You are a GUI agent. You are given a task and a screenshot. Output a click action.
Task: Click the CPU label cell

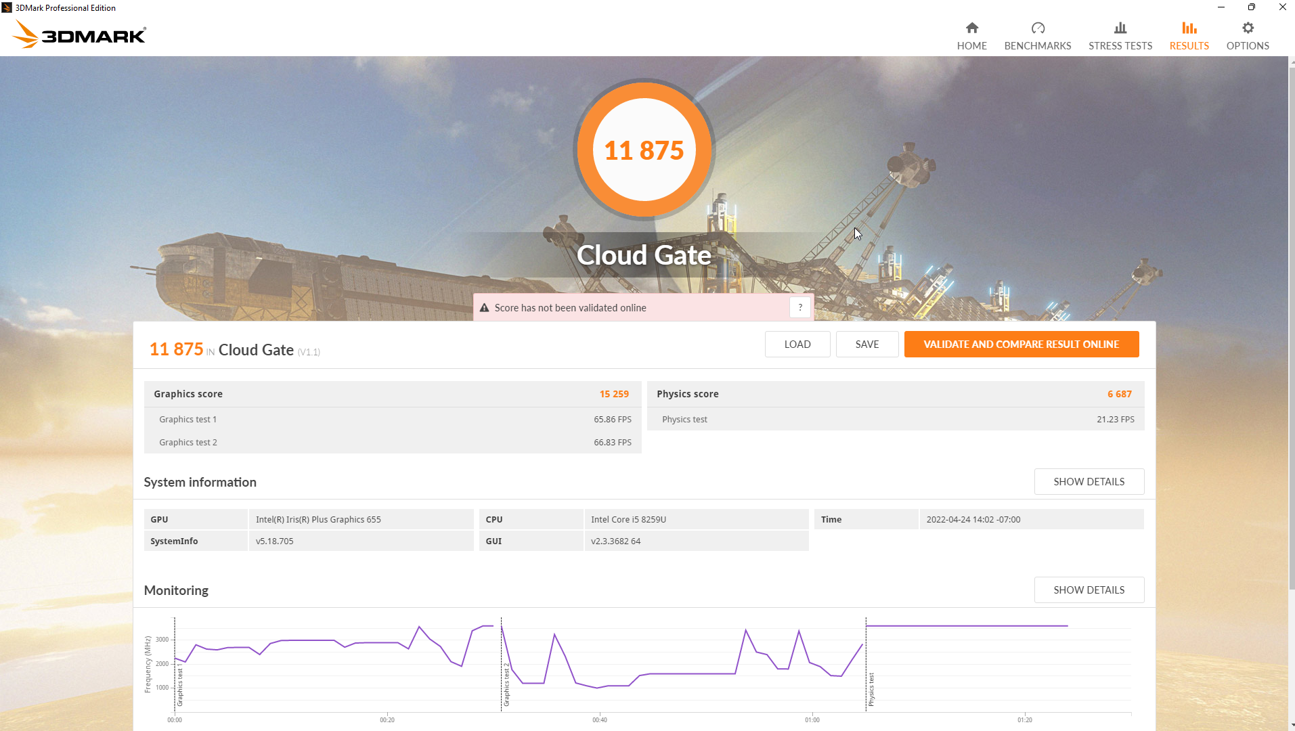point(531,519)
